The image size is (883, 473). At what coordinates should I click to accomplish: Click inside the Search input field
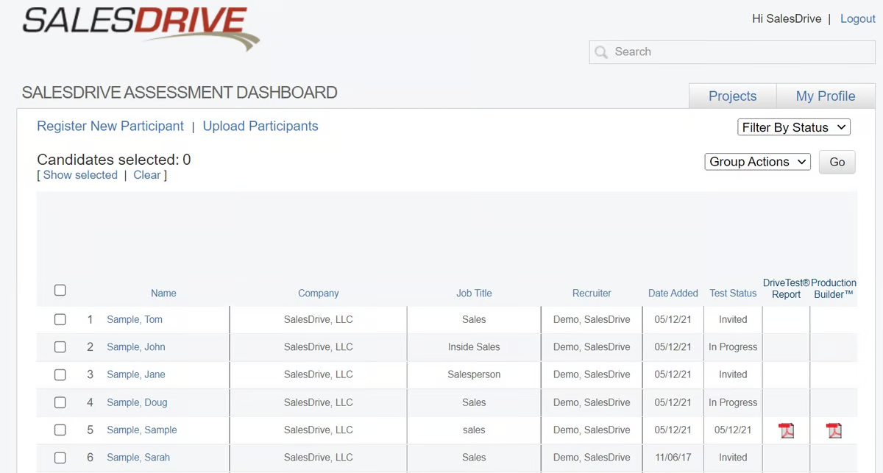[x=699, y=51]
